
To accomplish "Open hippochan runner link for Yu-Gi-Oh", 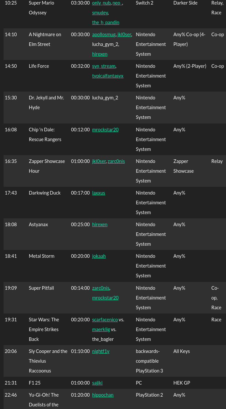I will point(103,395).
